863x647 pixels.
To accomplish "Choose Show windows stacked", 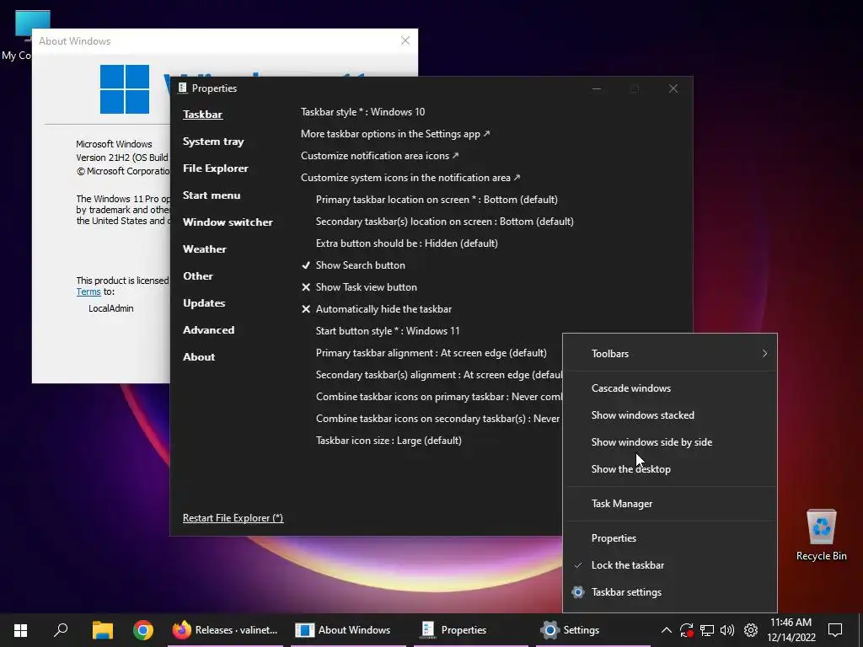I will (670, 414).
